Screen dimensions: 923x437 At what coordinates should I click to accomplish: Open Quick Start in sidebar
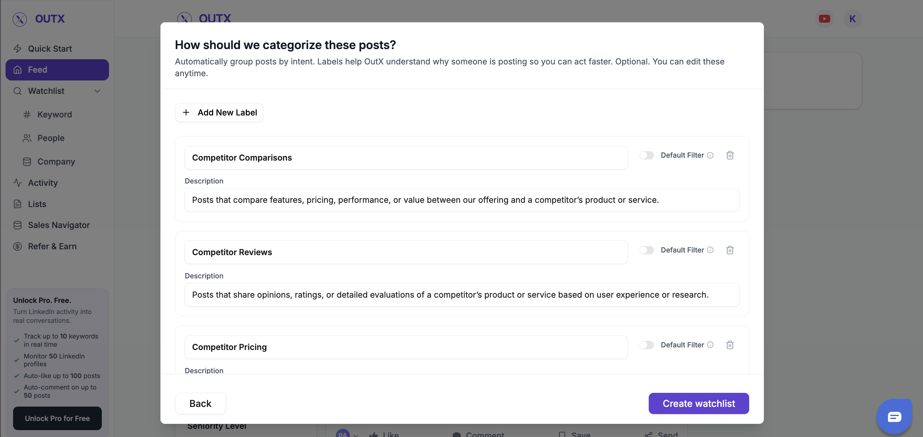(x=50, y=49)
